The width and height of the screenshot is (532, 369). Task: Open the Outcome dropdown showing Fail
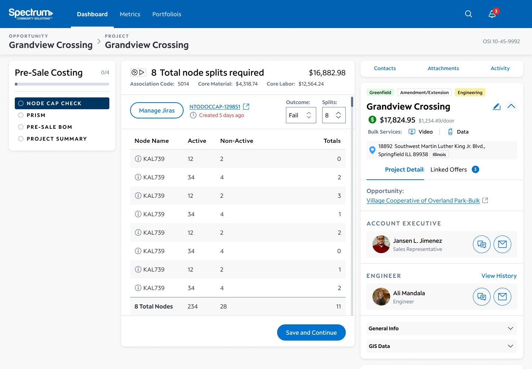(301, 115)
